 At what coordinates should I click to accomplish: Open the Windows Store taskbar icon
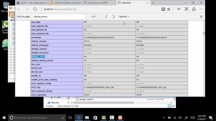point(95,118)
